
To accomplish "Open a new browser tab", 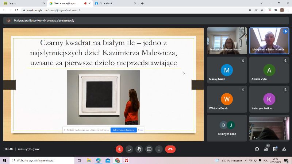I will [142, 3].
